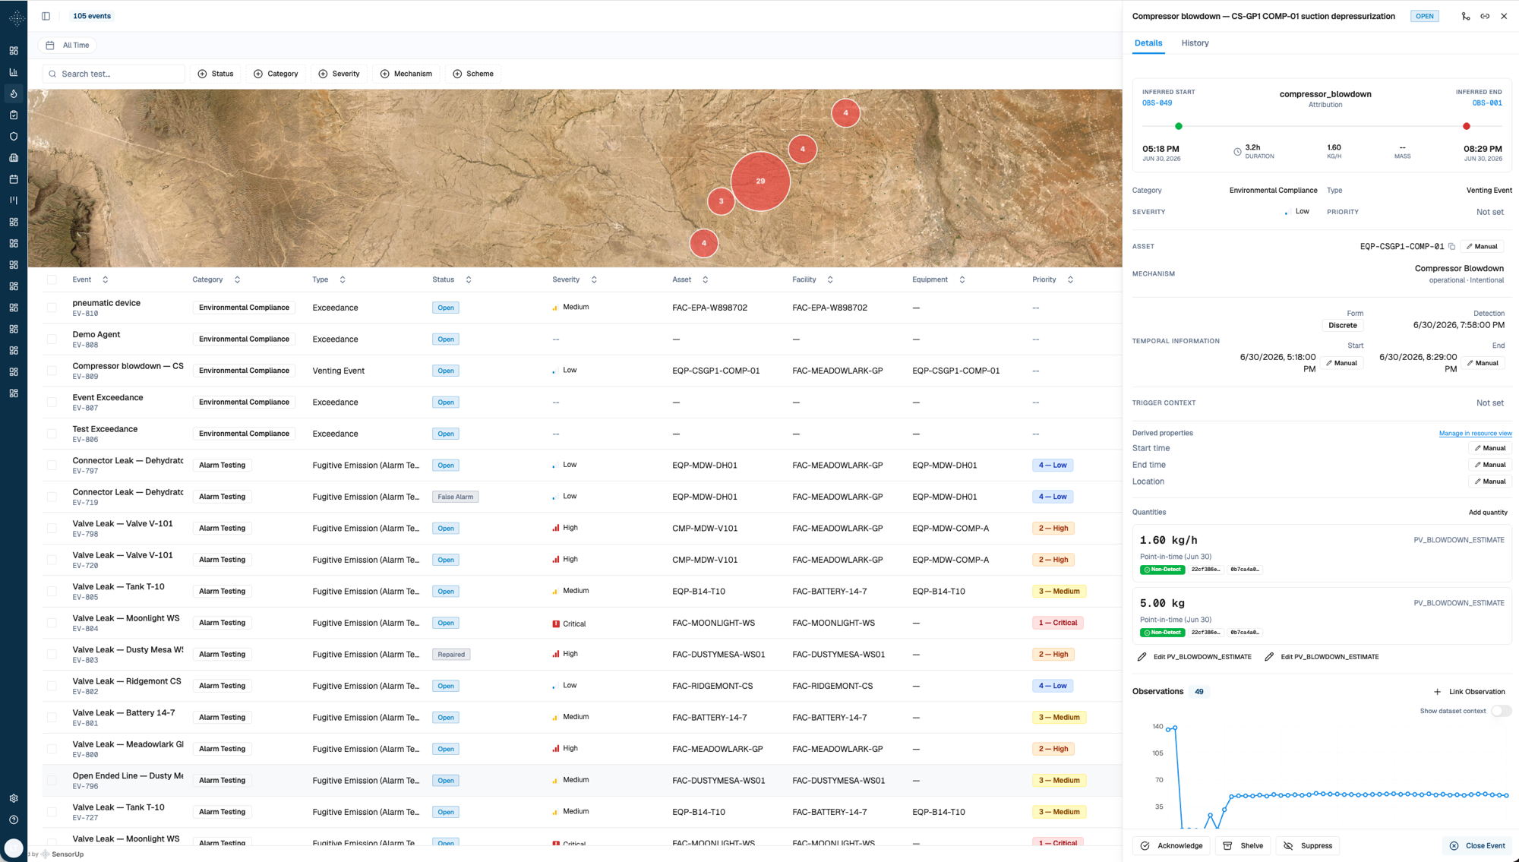
Task: Sort table by the Priority column
Action: [1053, 279]
